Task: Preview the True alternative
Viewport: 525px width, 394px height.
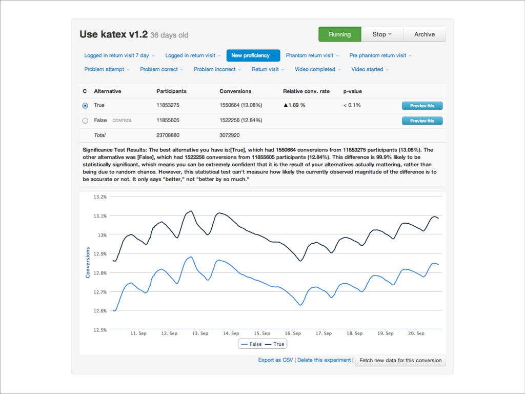Action: click(422, 106)
